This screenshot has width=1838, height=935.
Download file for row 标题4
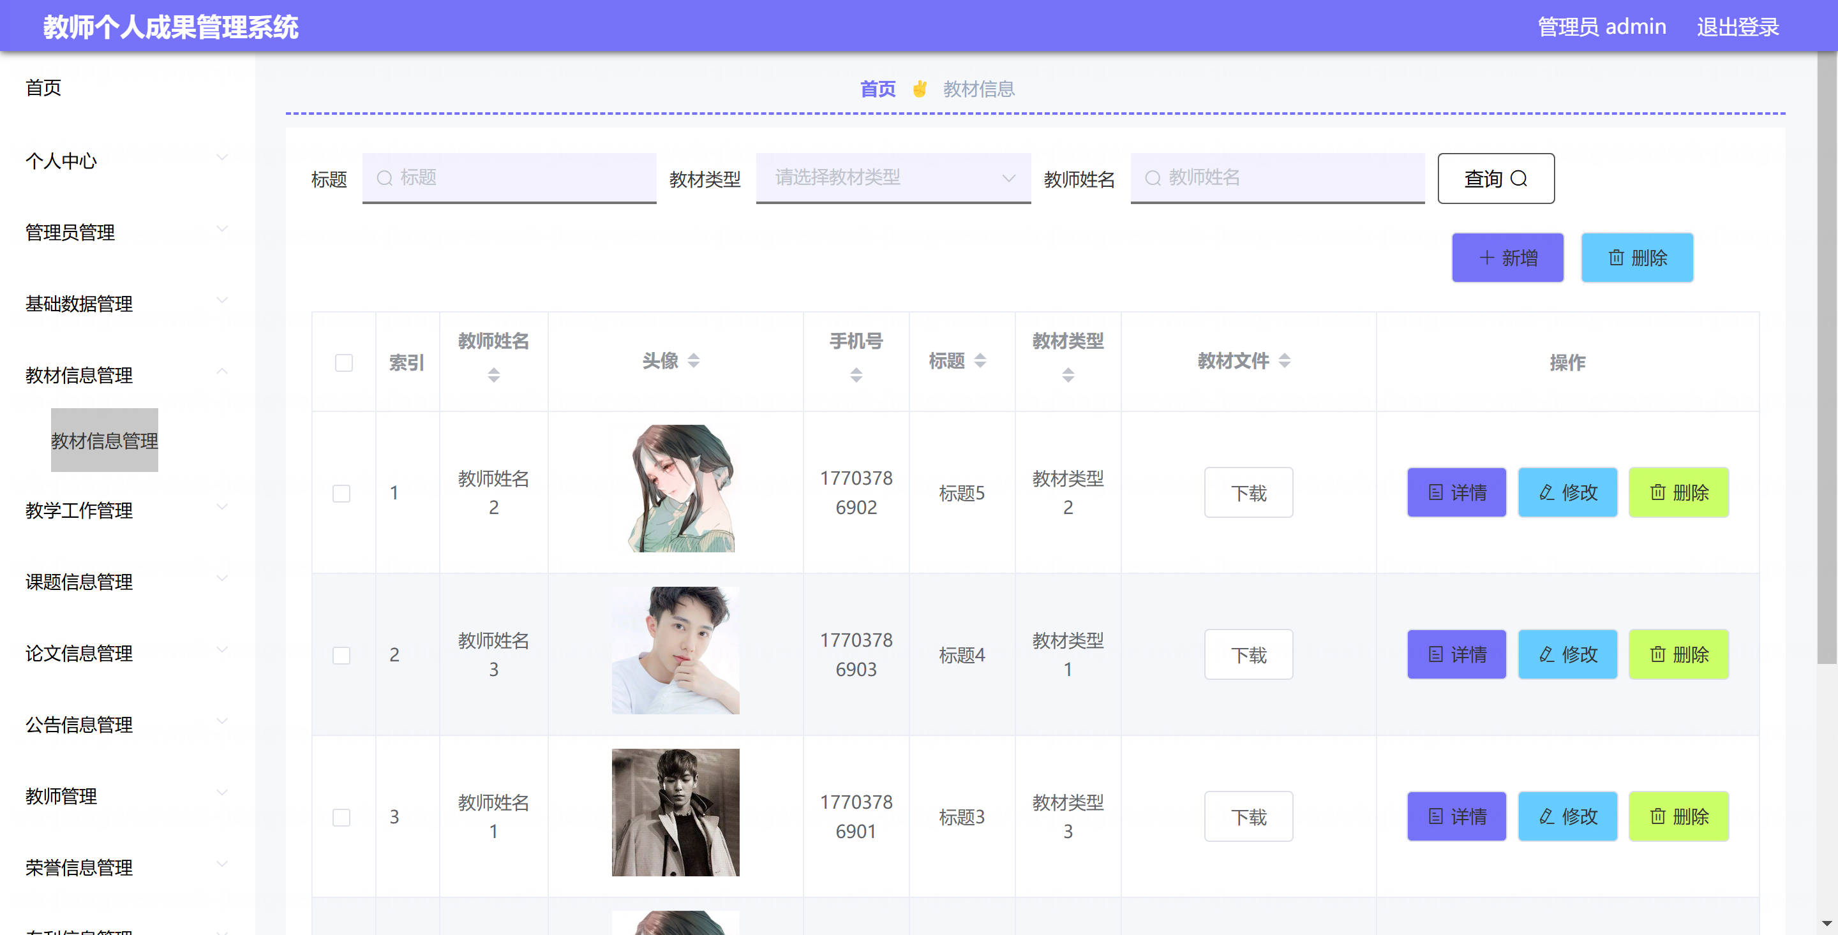click(1249, 654)
